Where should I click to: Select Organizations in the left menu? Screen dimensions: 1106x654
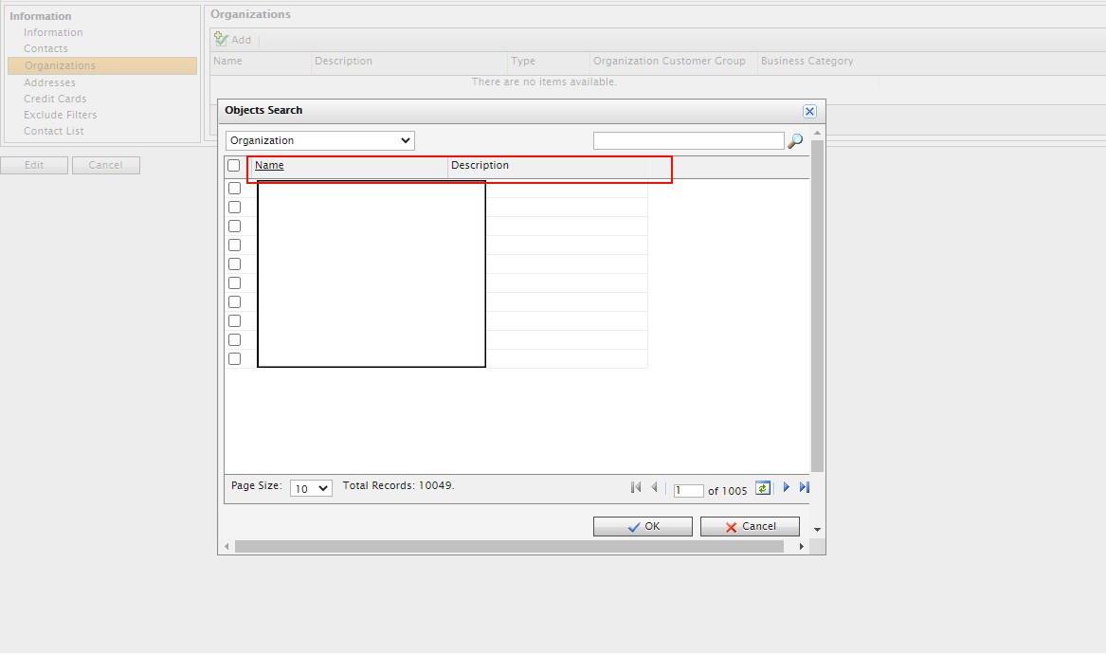[60, 65]
